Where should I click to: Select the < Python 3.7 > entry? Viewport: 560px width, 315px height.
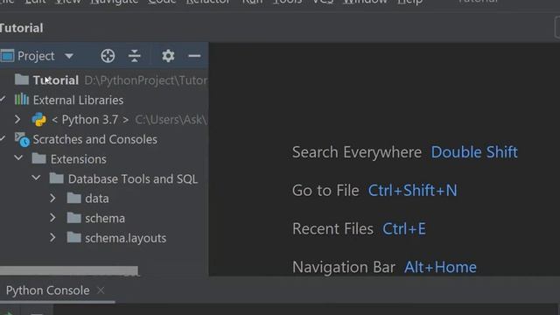coord(90,120)
